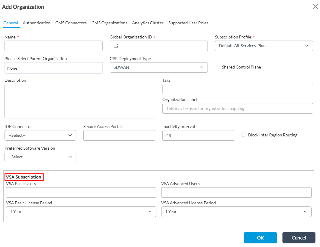Viewport: 320px width, 247px height.
Task: Click the VSA Basic Users field
Action: [81, 192]
